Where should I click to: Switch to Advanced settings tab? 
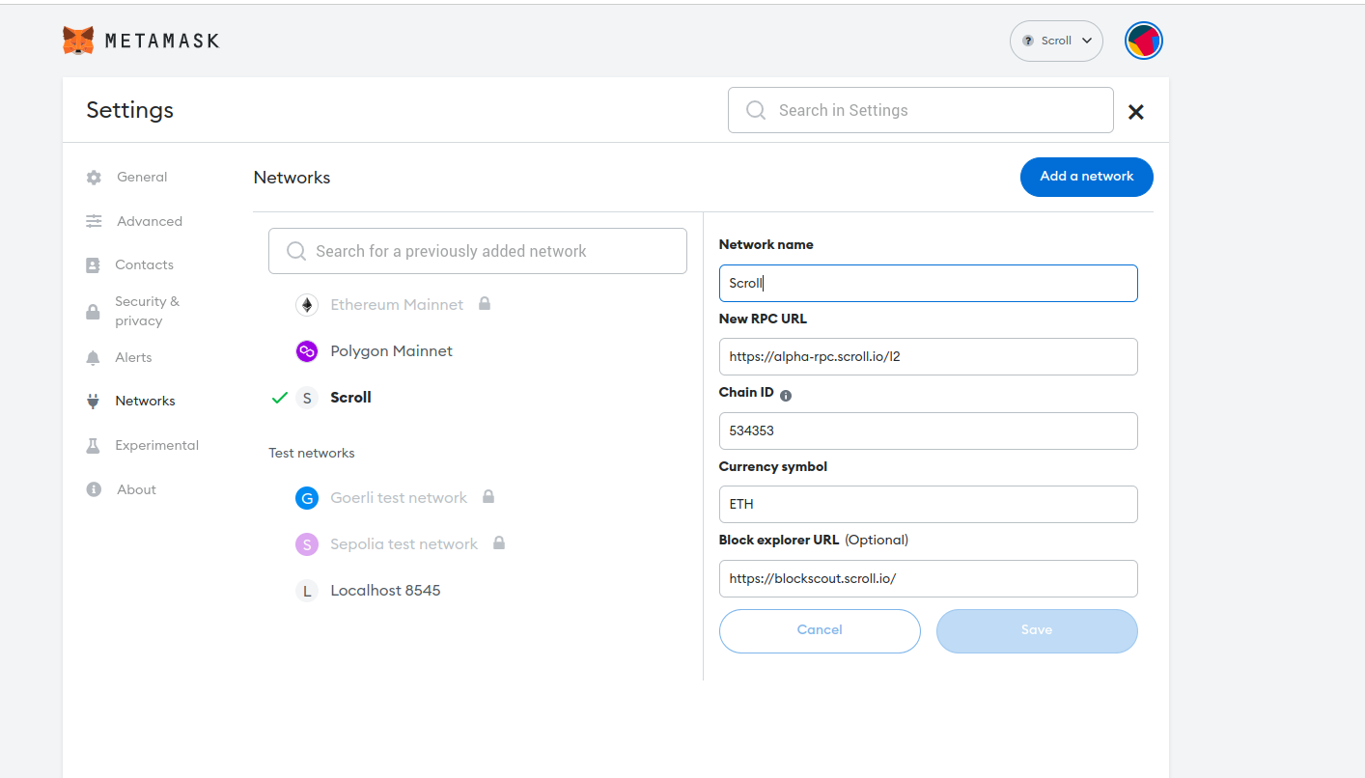pos(150,221)
